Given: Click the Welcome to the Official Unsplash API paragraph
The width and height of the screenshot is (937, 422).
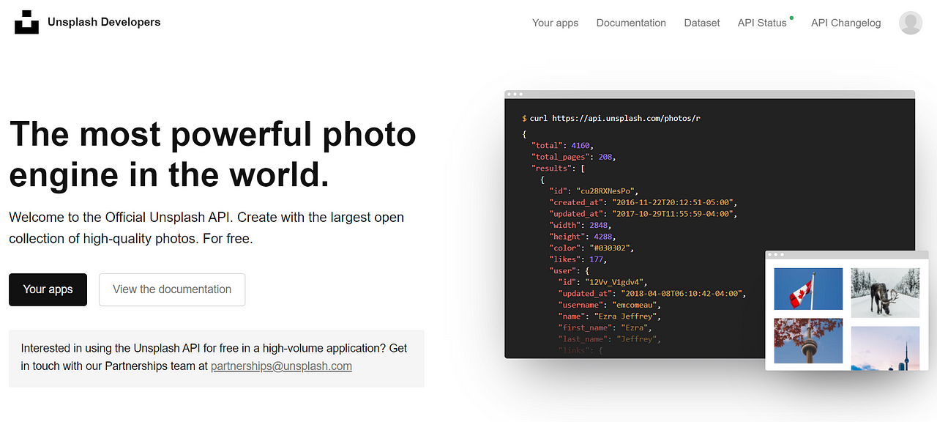Looking at the screenshot, I should click(206, 228).
